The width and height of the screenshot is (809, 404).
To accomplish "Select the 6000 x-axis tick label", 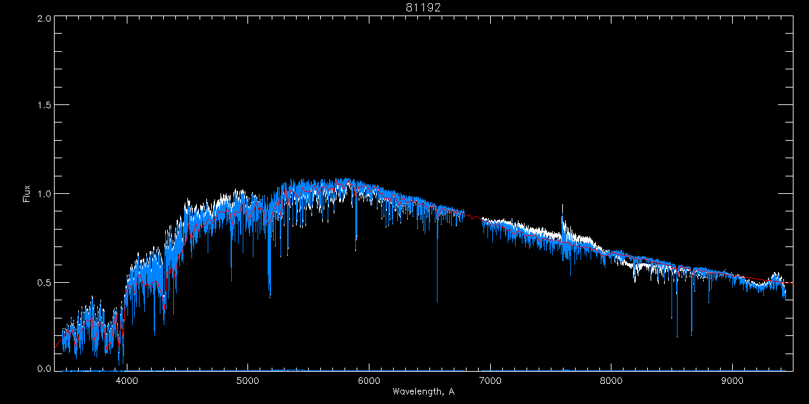I will 369,379.
